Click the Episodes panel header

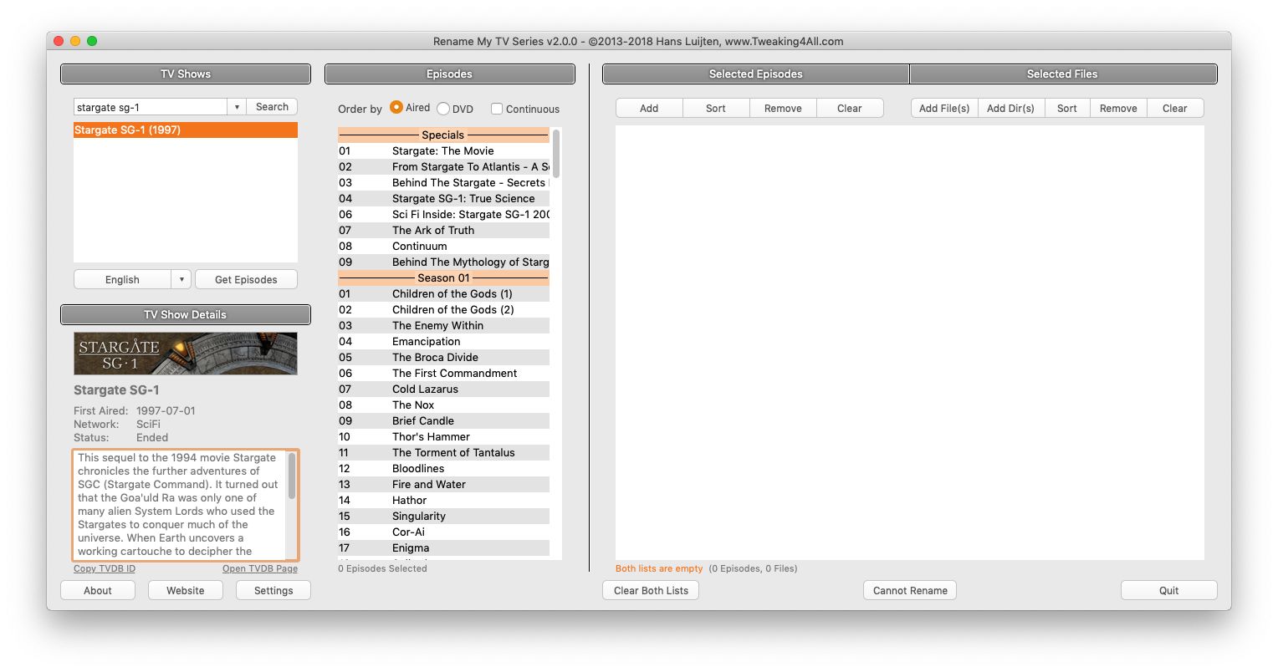pyautogui.click(x=450, y=74)
